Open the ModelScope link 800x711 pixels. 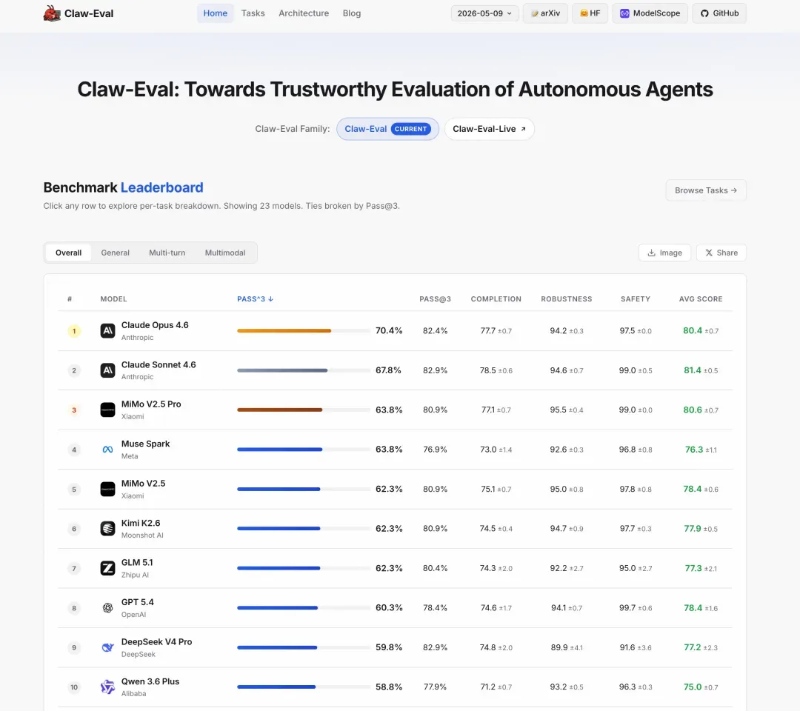650,13
